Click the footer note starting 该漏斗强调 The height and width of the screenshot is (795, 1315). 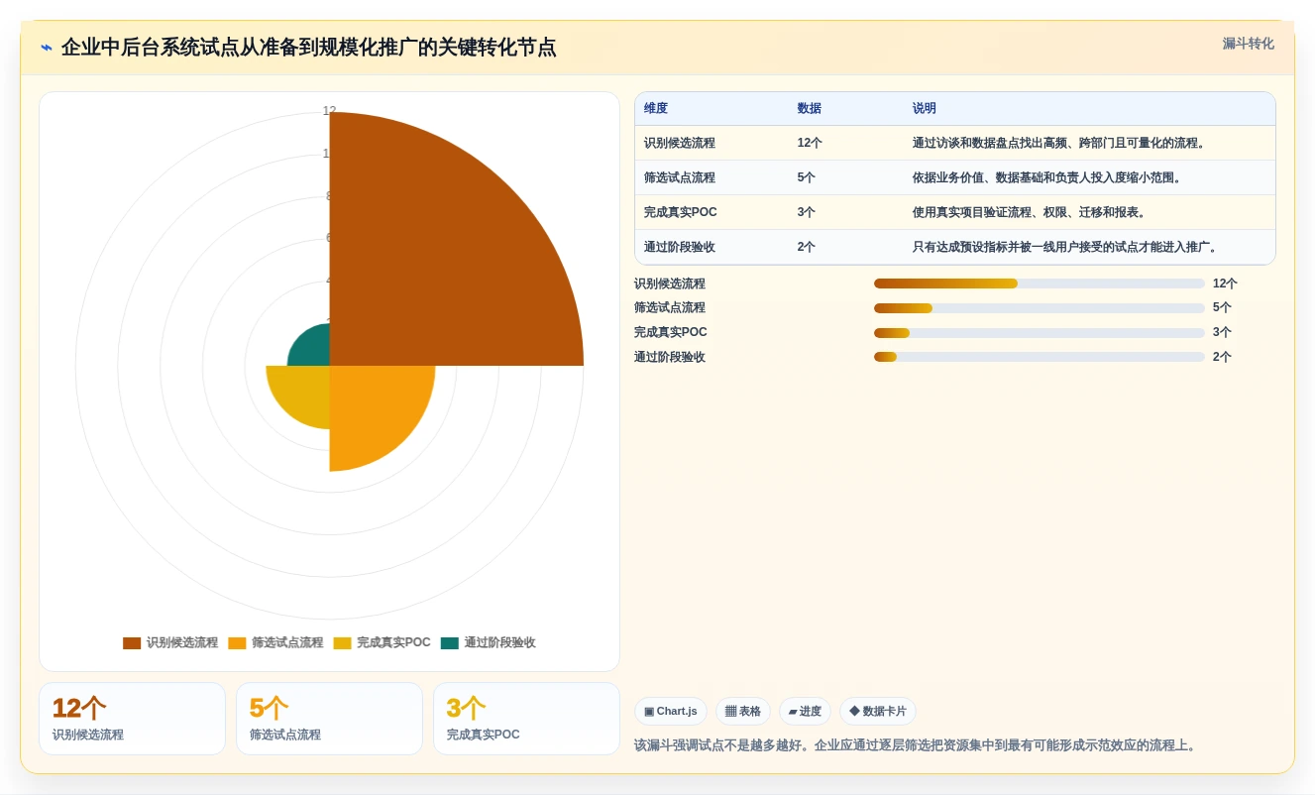point(917,745)
